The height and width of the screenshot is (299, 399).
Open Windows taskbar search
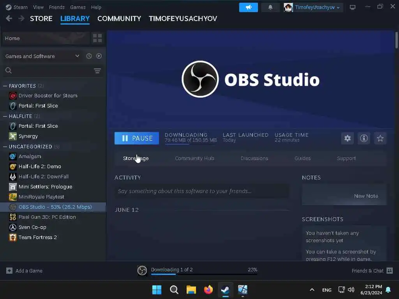click(x=174, y=290)
